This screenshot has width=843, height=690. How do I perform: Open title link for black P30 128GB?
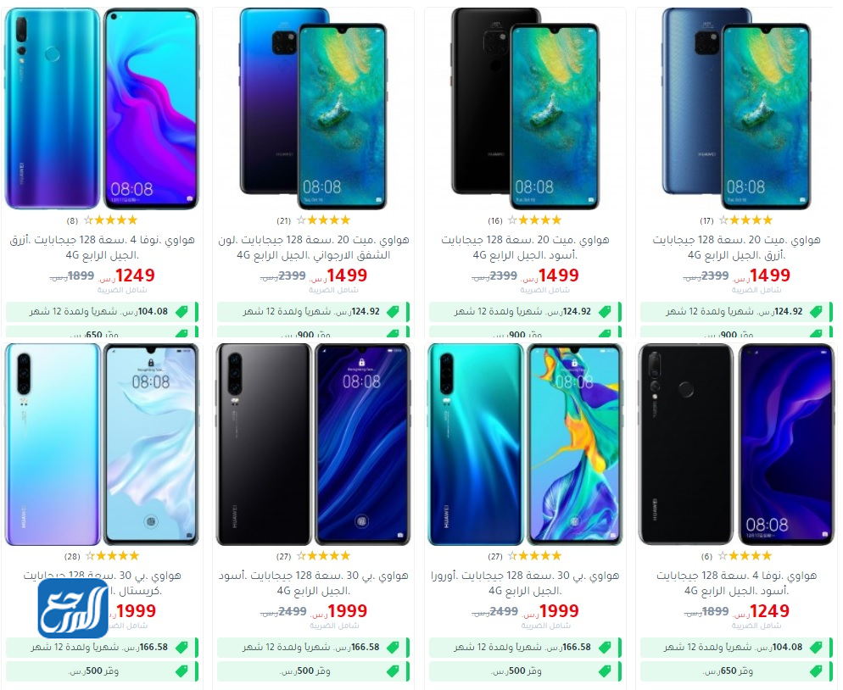[x=314, y=583]
